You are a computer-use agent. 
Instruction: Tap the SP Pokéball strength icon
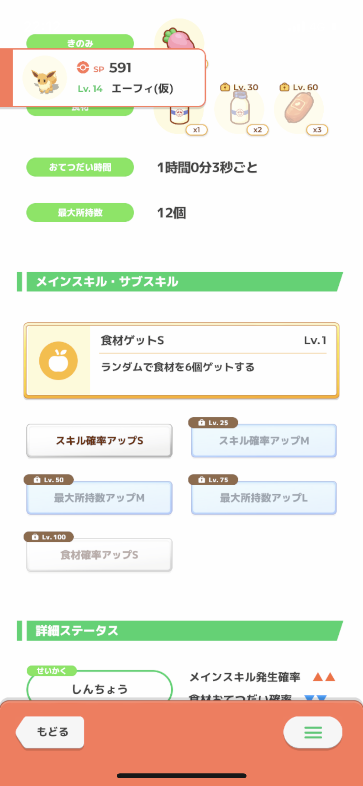(83, 67)
